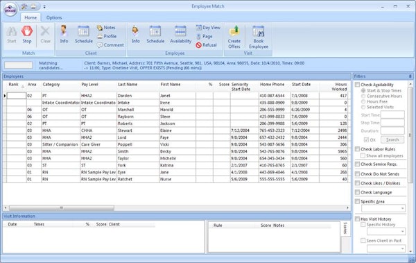Click the Start Time input field
The height and width of the screenshot is (263, 416).
tap(392, 114)
